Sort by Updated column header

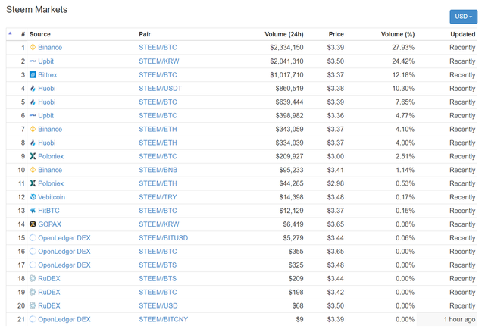pyautogui.click(x=463, y=34)
